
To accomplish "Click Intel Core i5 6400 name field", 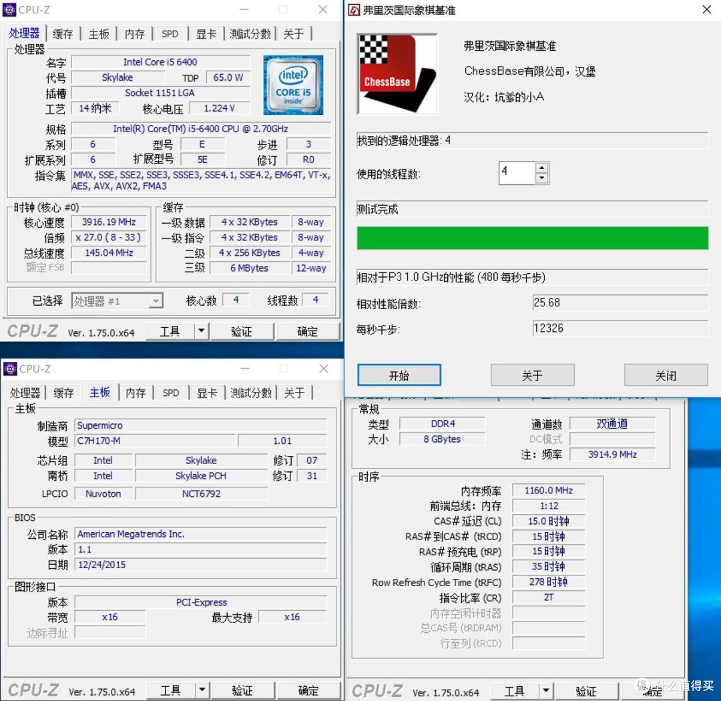I will point(160,62).
